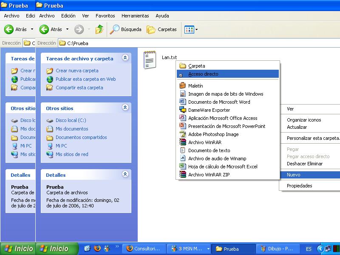Image resolution: width=340 pixels, height=255 pixels.
Task: Create Adobe Photoshop Image from the submenu
Action: (x=213, y=134)
